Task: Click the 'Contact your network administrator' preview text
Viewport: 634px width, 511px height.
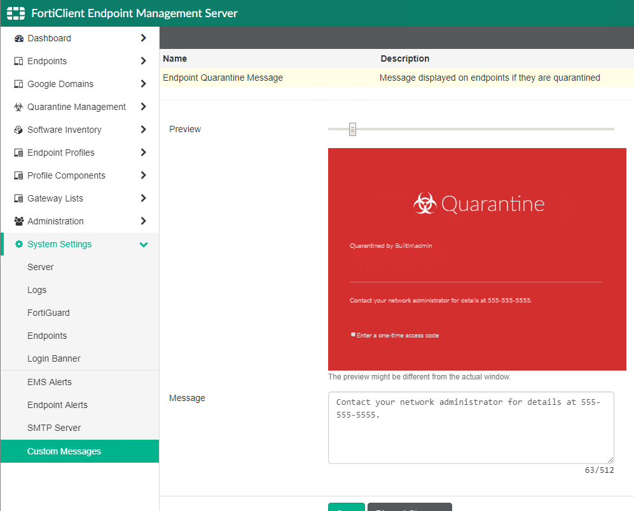Action: (441, 301)
